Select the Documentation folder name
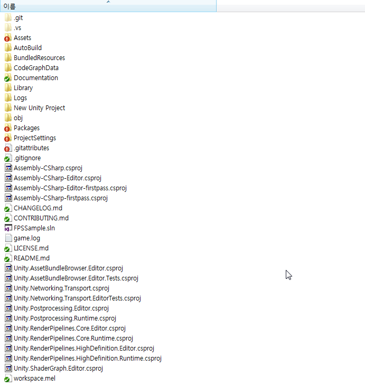Image resolution: width=365 pixels, height=388 pixels. 36,78
